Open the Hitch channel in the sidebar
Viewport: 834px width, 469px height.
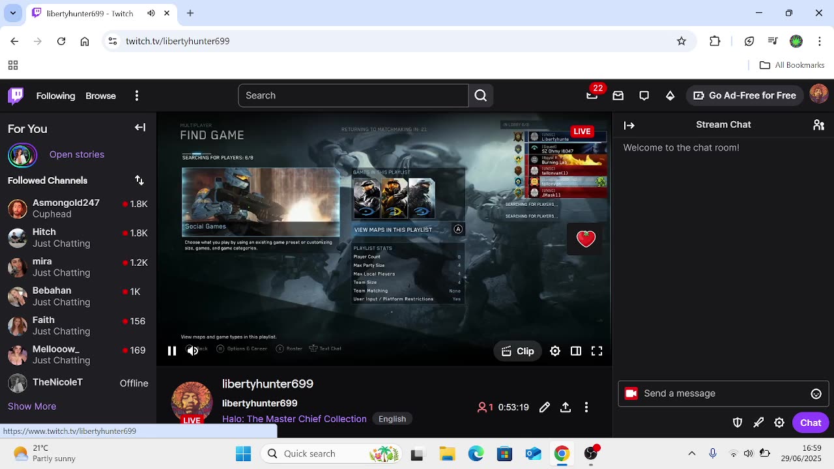point(78,238)
